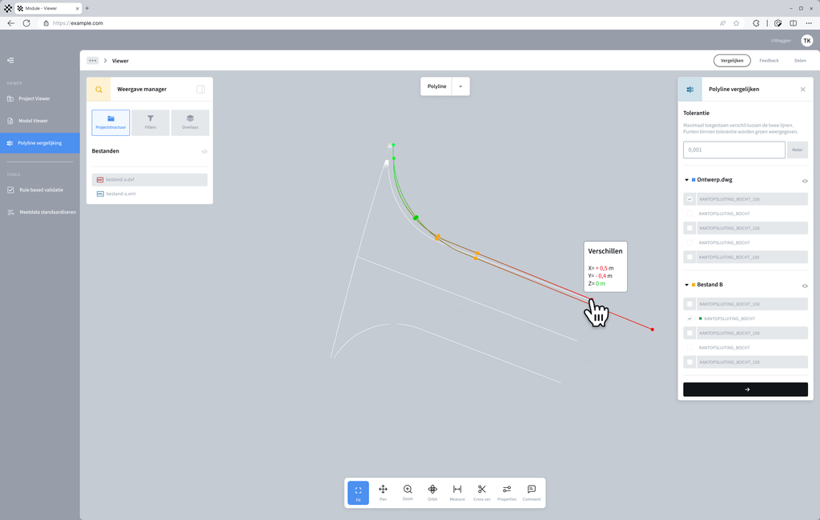Click the Vergelijken button

coord(732,61)
